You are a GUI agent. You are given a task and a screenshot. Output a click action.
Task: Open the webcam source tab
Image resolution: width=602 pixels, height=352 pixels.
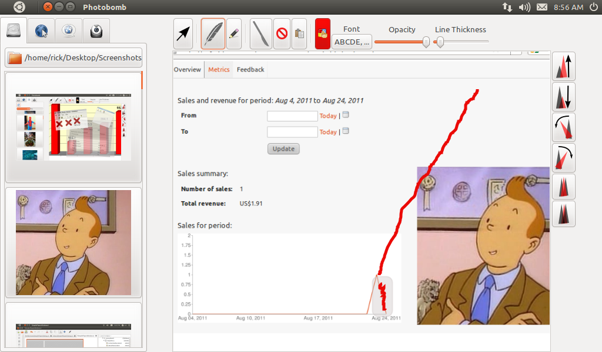pyautogui.click(x=96, y=31)
